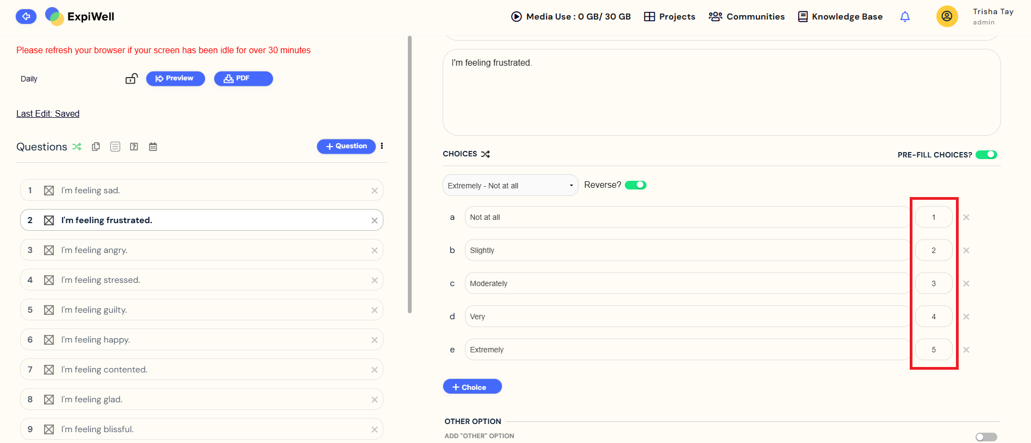Click the green shuffle icon beside Questions
1031x443 pixels.
coord(77,147)
